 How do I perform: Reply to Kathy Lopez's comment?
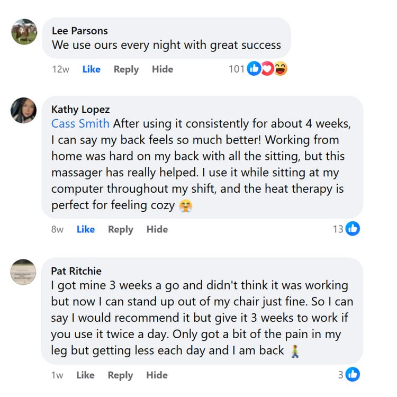[x=121, y=229]
